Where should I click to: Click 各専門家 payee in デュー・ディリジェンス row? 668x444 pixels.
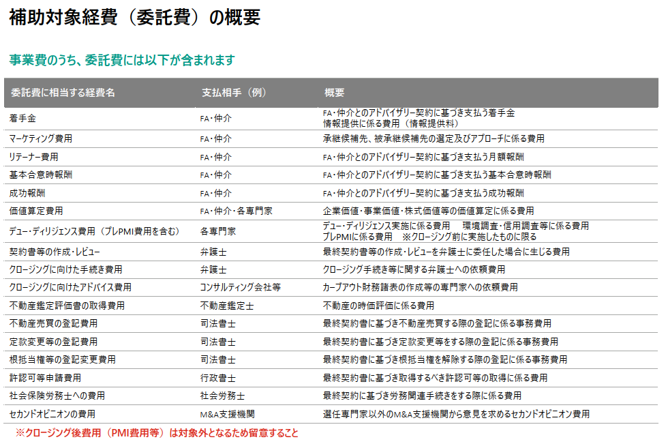coord(217,231)
